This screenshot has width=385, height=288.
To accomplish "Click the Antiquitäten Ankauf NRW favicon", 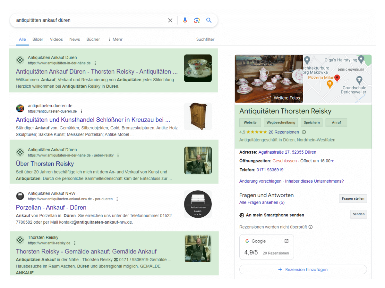I will pos(20,196).
